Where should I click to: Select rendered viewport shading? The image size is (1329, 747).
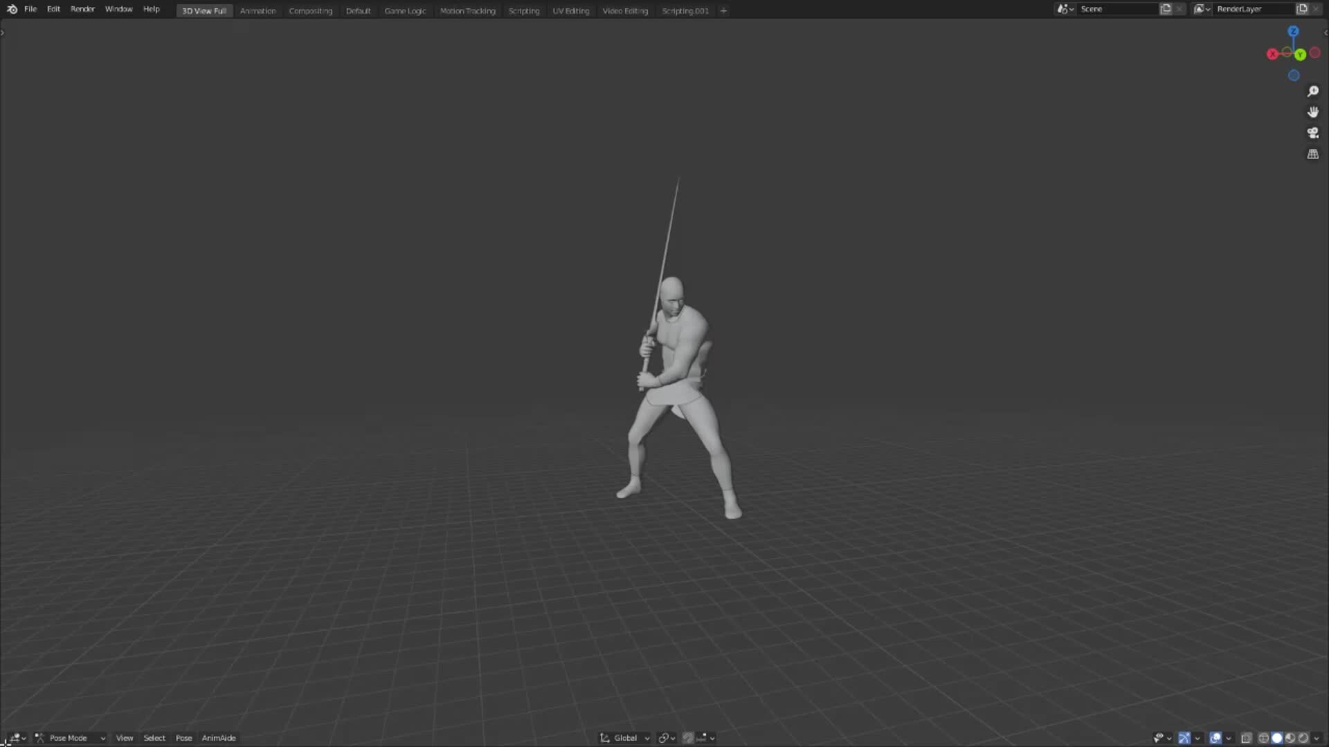(1303, 738)
